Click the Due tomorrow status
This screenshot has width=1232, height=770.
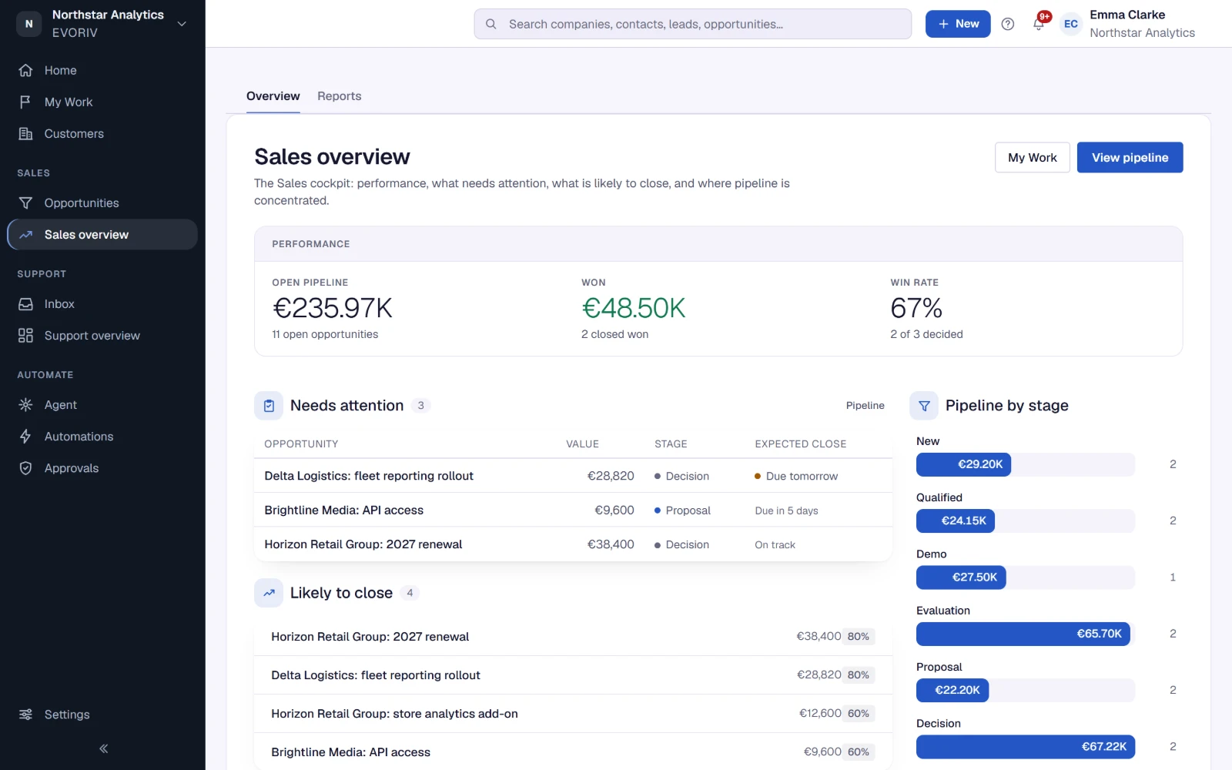796,476
